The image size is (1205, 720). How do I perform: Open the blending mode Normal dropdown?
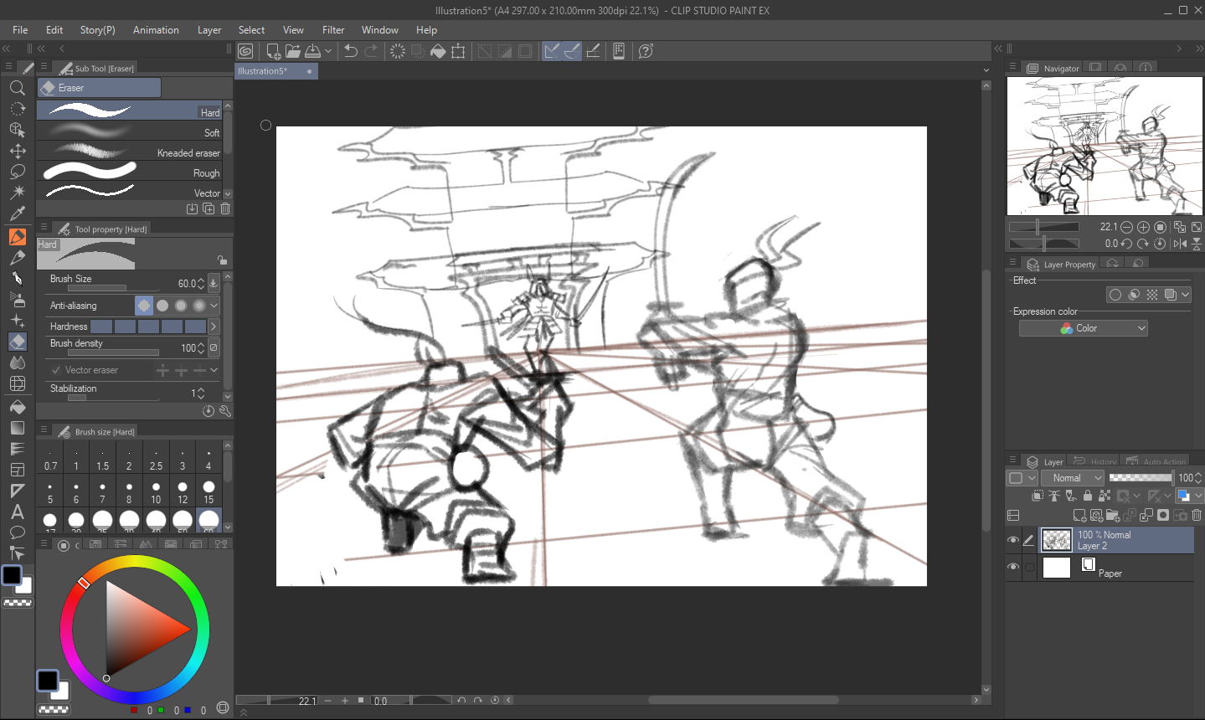(x=1073, y=478)
